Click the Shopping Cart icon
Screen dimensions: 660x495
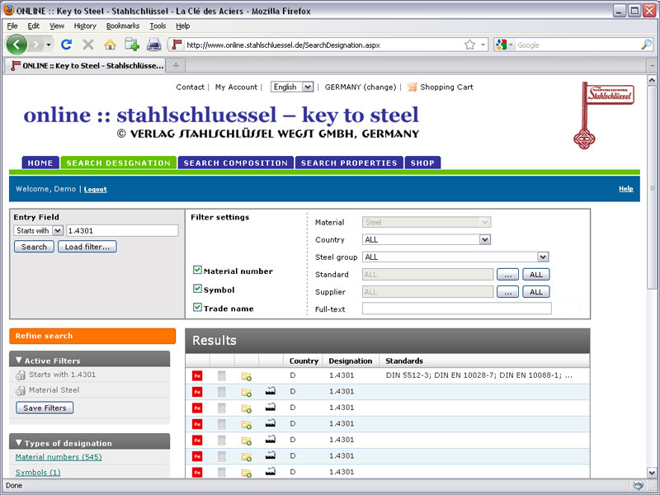(412, 87)
